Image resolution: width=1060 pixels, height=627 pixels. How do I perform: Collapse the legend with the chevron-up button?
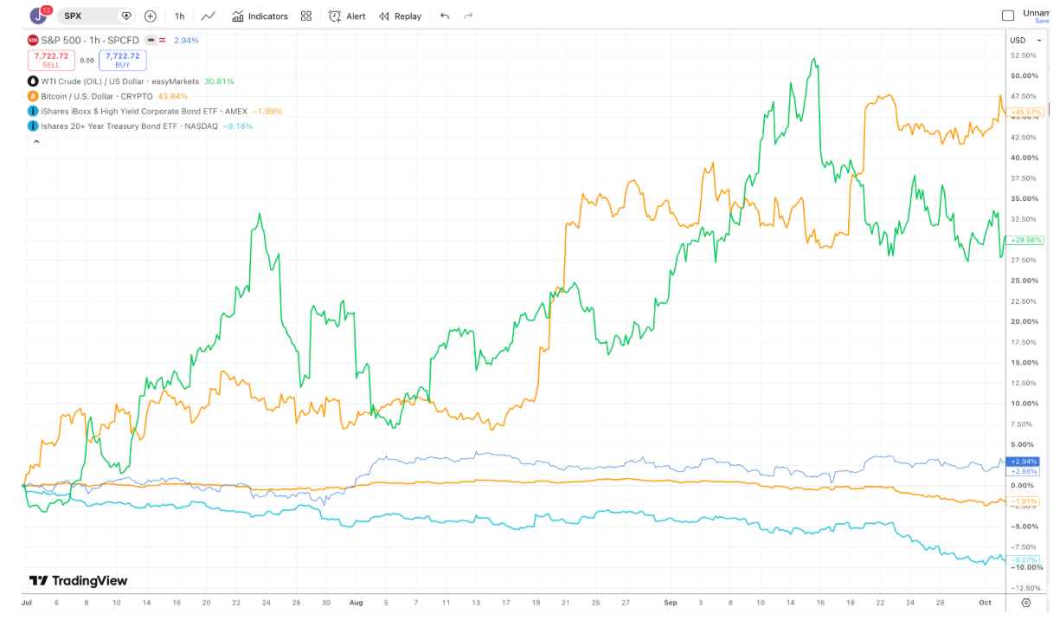pos(36,142)
